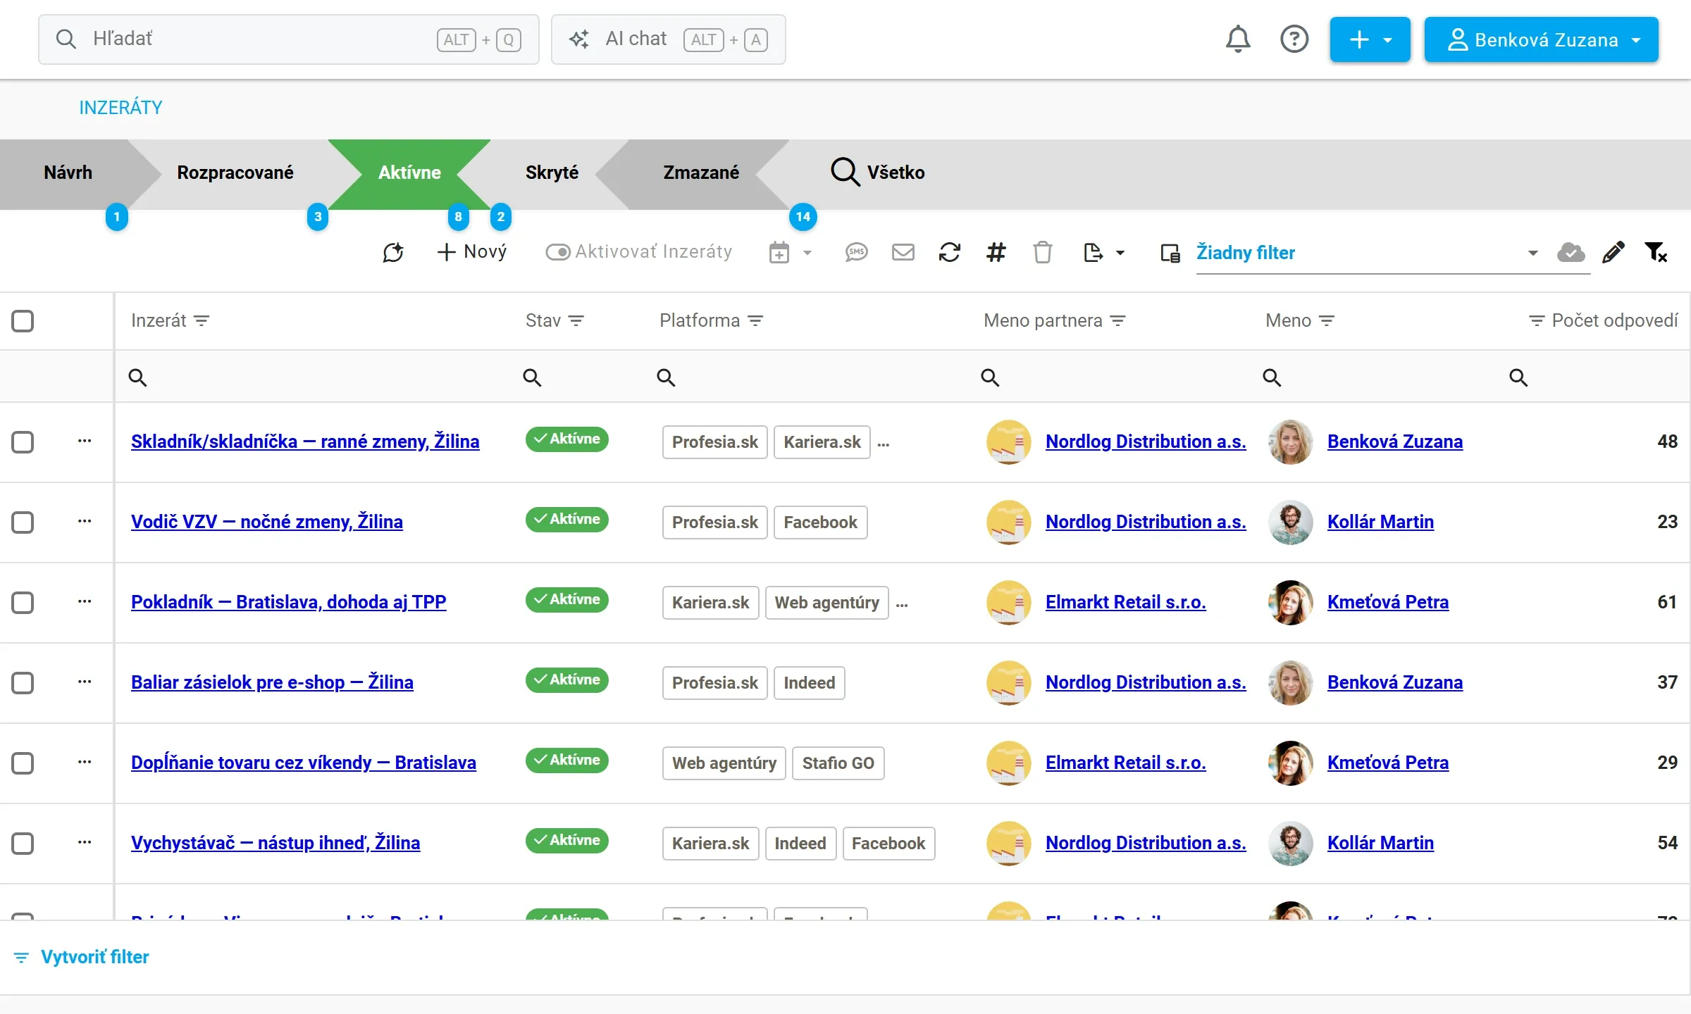Open the Pokladník — Bratislava ad link

289,602
